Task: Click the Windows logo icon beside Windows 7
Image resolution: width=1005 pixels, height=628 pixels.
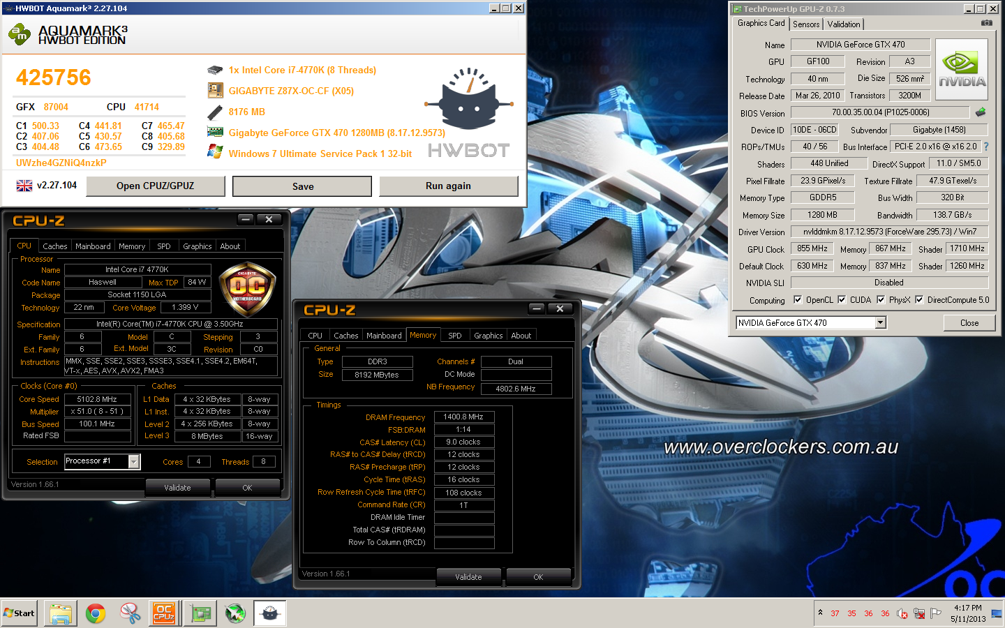Action: pos(215,152)
